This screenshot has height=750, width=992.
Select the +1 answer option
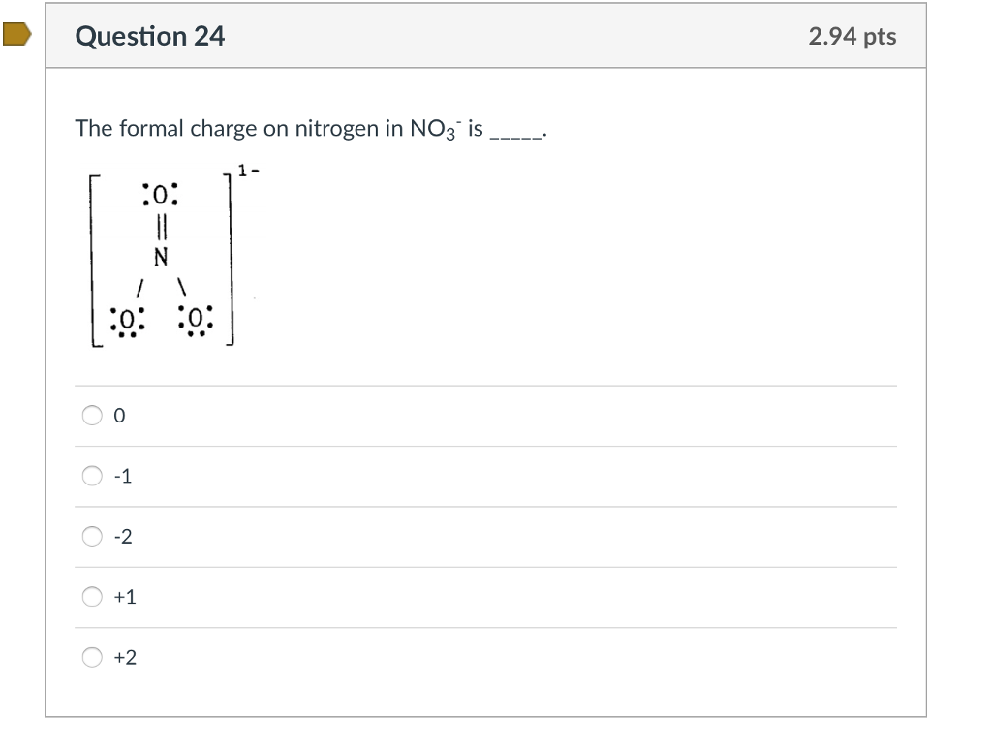point(92,596)
